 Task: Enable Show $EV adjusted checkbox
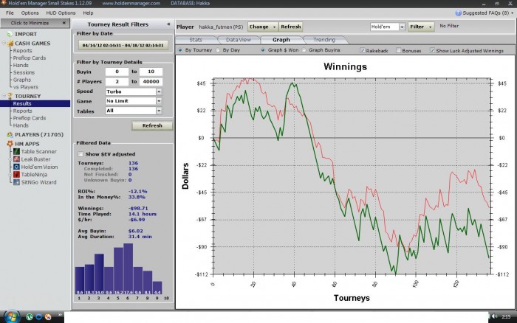coord(81,154)
